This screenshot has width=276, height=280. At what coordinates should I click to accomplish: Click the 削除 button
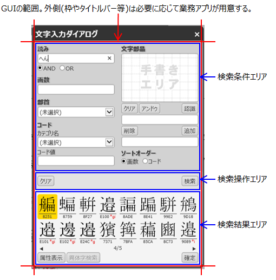click(x=129, y=131)
